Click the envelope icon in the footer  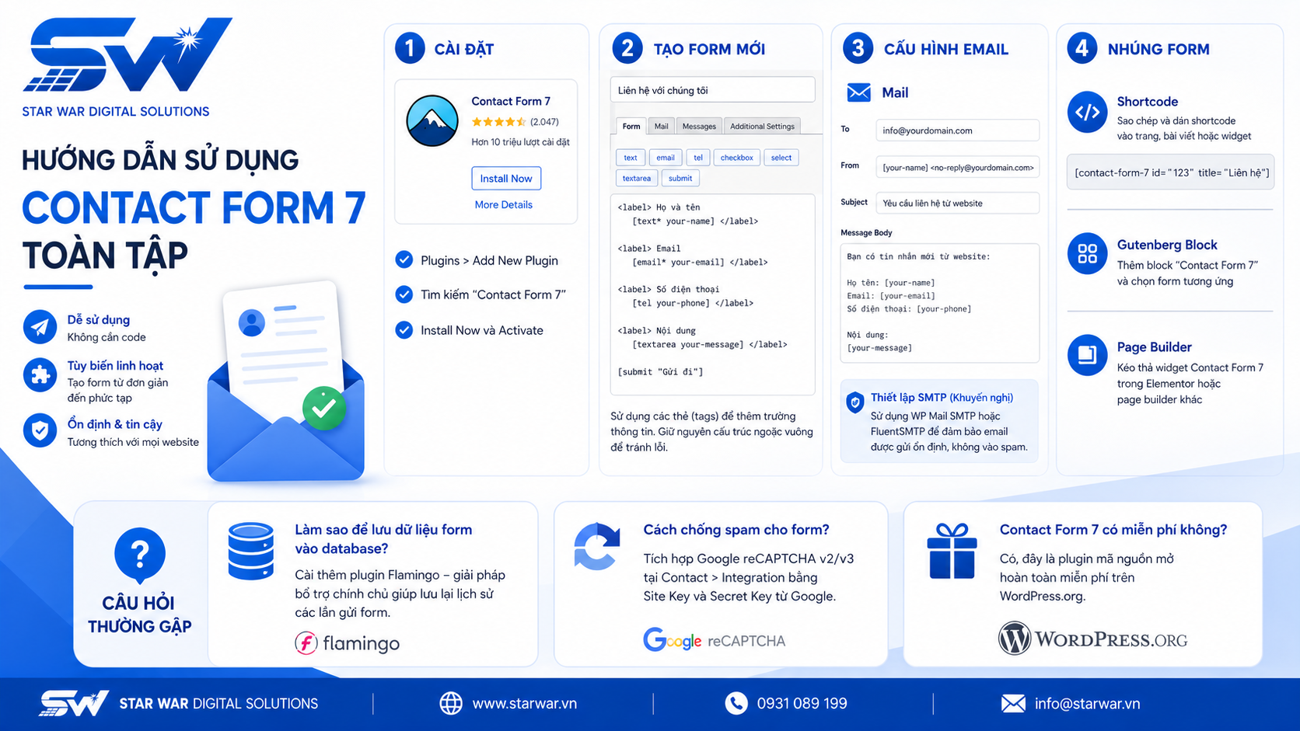click(x=1013, y=704)
